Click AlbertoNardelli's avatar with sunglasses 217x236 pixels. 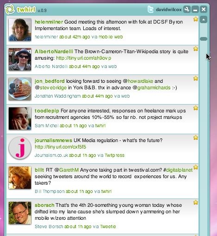coord(20,59)
